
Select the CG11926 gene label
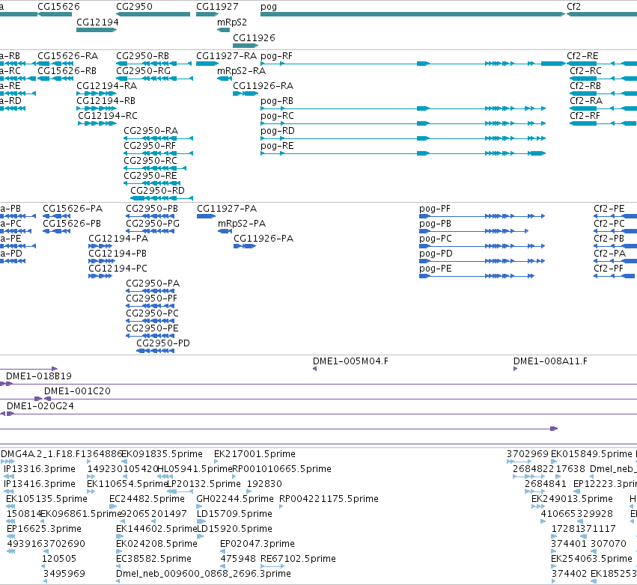tap(254, 37)
